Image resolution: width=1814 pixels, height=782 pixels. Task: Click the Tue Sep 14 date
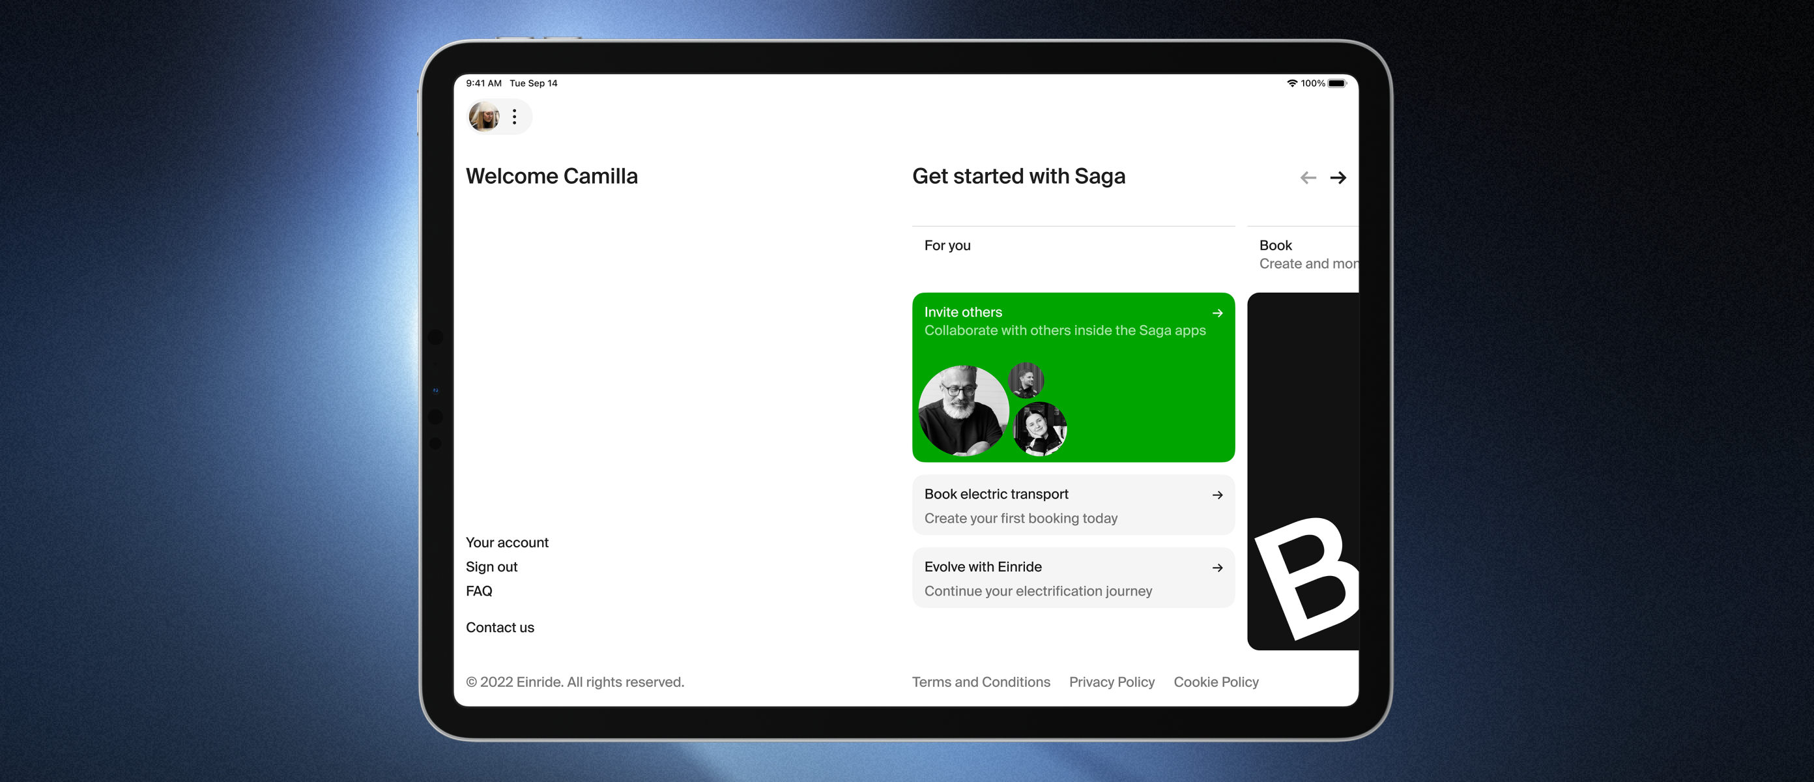coord(533,83)
